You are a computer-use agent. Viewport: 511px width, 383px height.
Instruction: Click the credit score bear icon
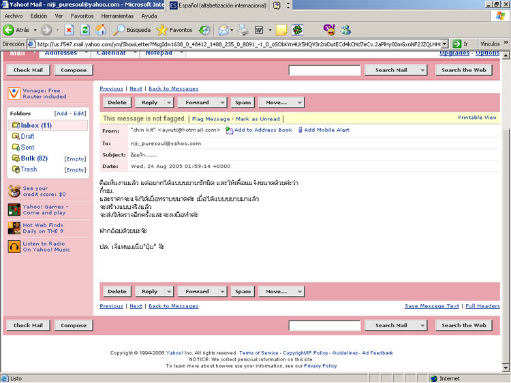(x=14, y=191)
